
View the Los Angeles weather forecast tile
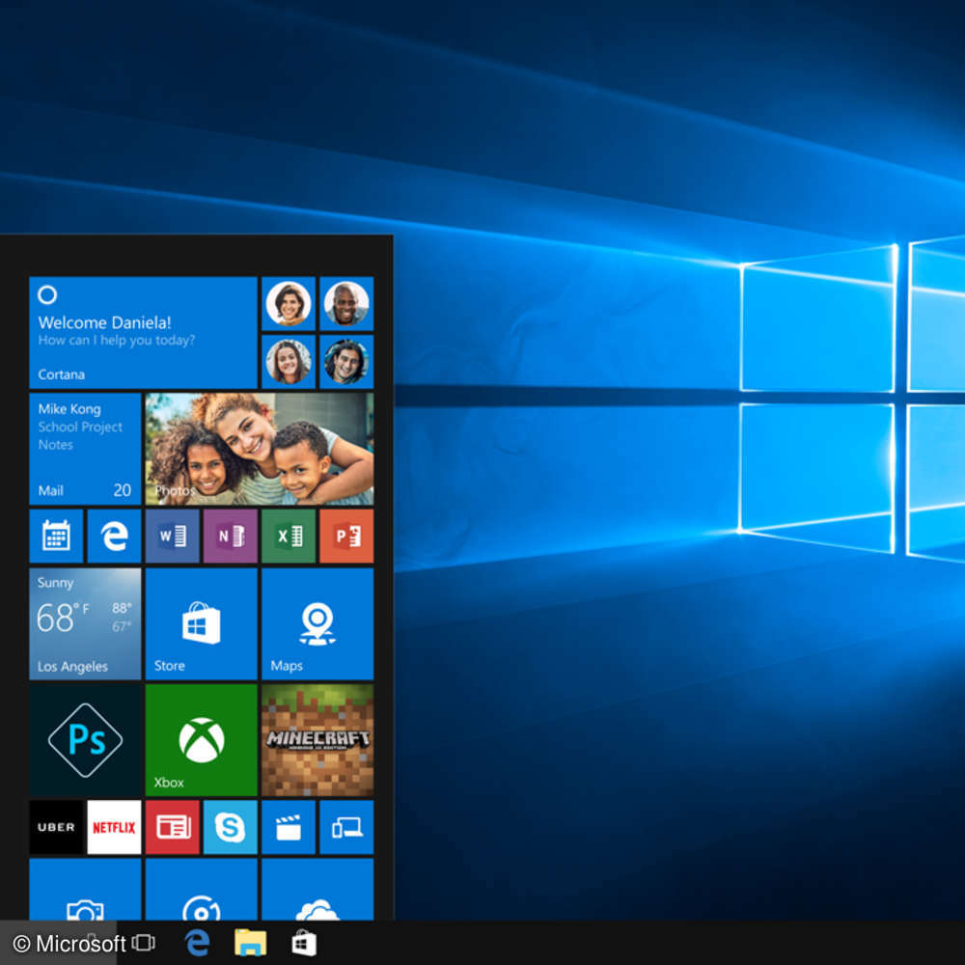(85, 622)
